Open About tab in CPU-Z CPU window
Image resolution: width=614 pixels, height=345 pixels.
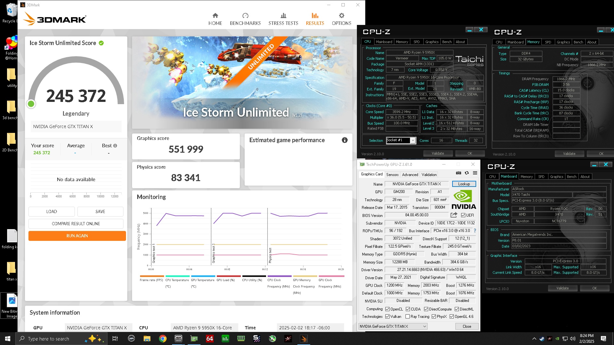[x=460, y=42]
